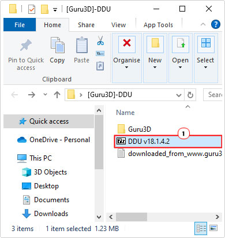Click the New folder quick access toolbar icon
225x238 pixels.
44,9
